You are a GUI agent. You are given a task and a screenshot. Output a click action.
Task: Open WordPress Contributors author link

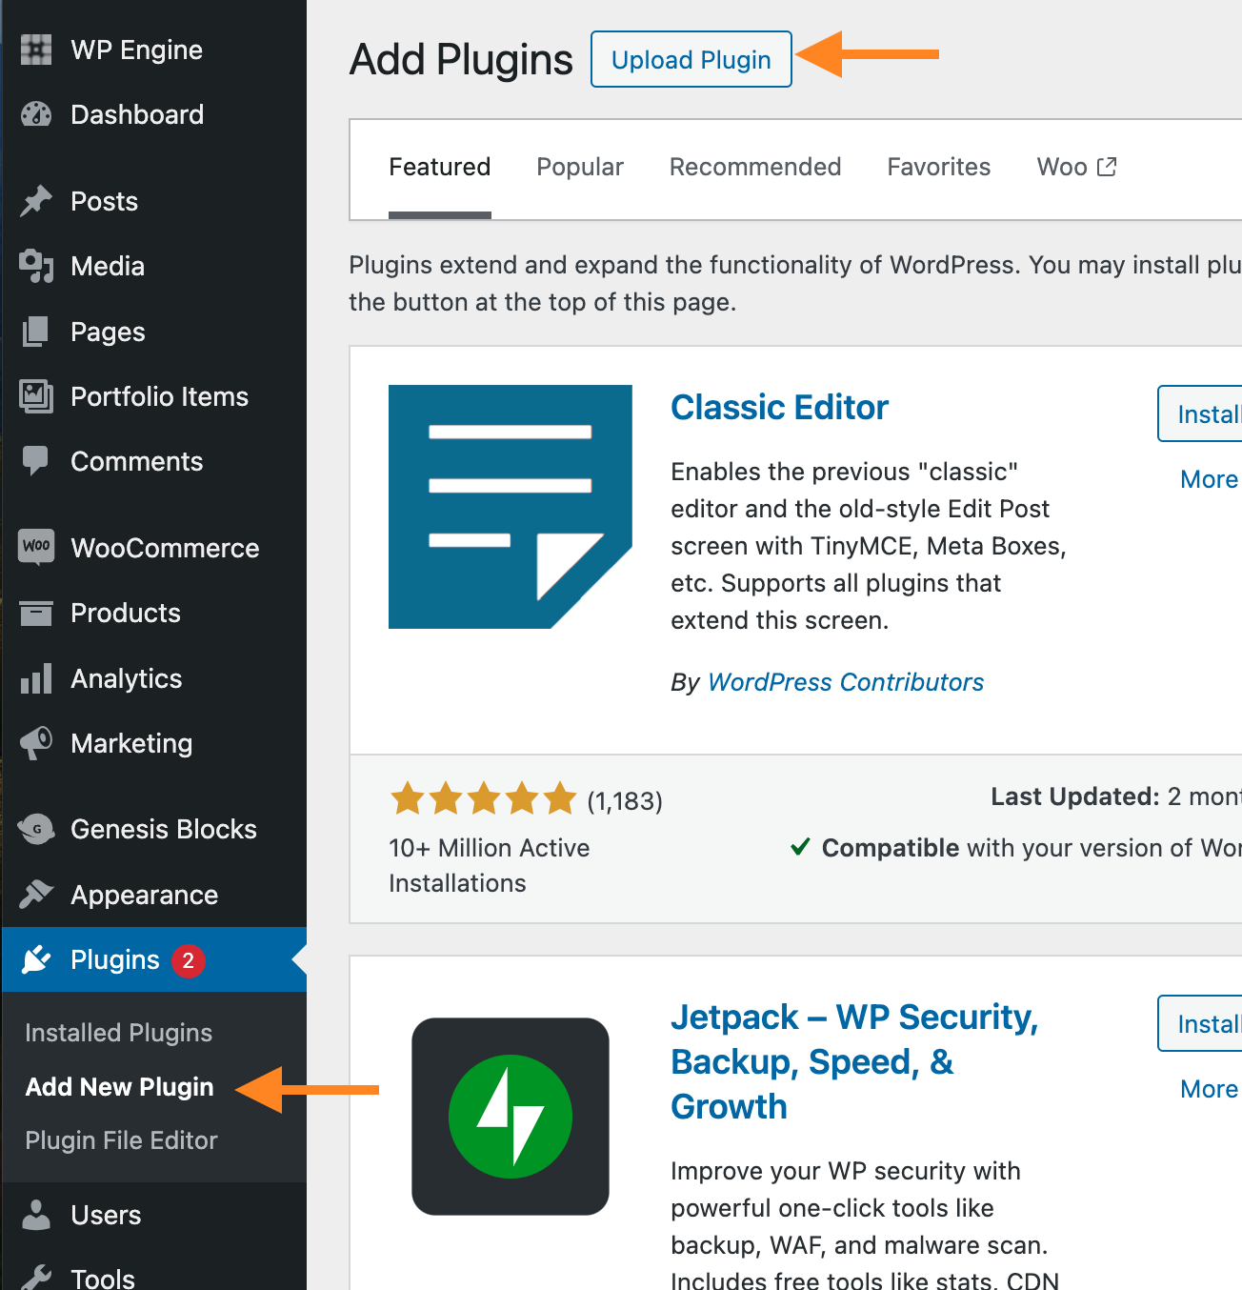(x=846, y=682)
